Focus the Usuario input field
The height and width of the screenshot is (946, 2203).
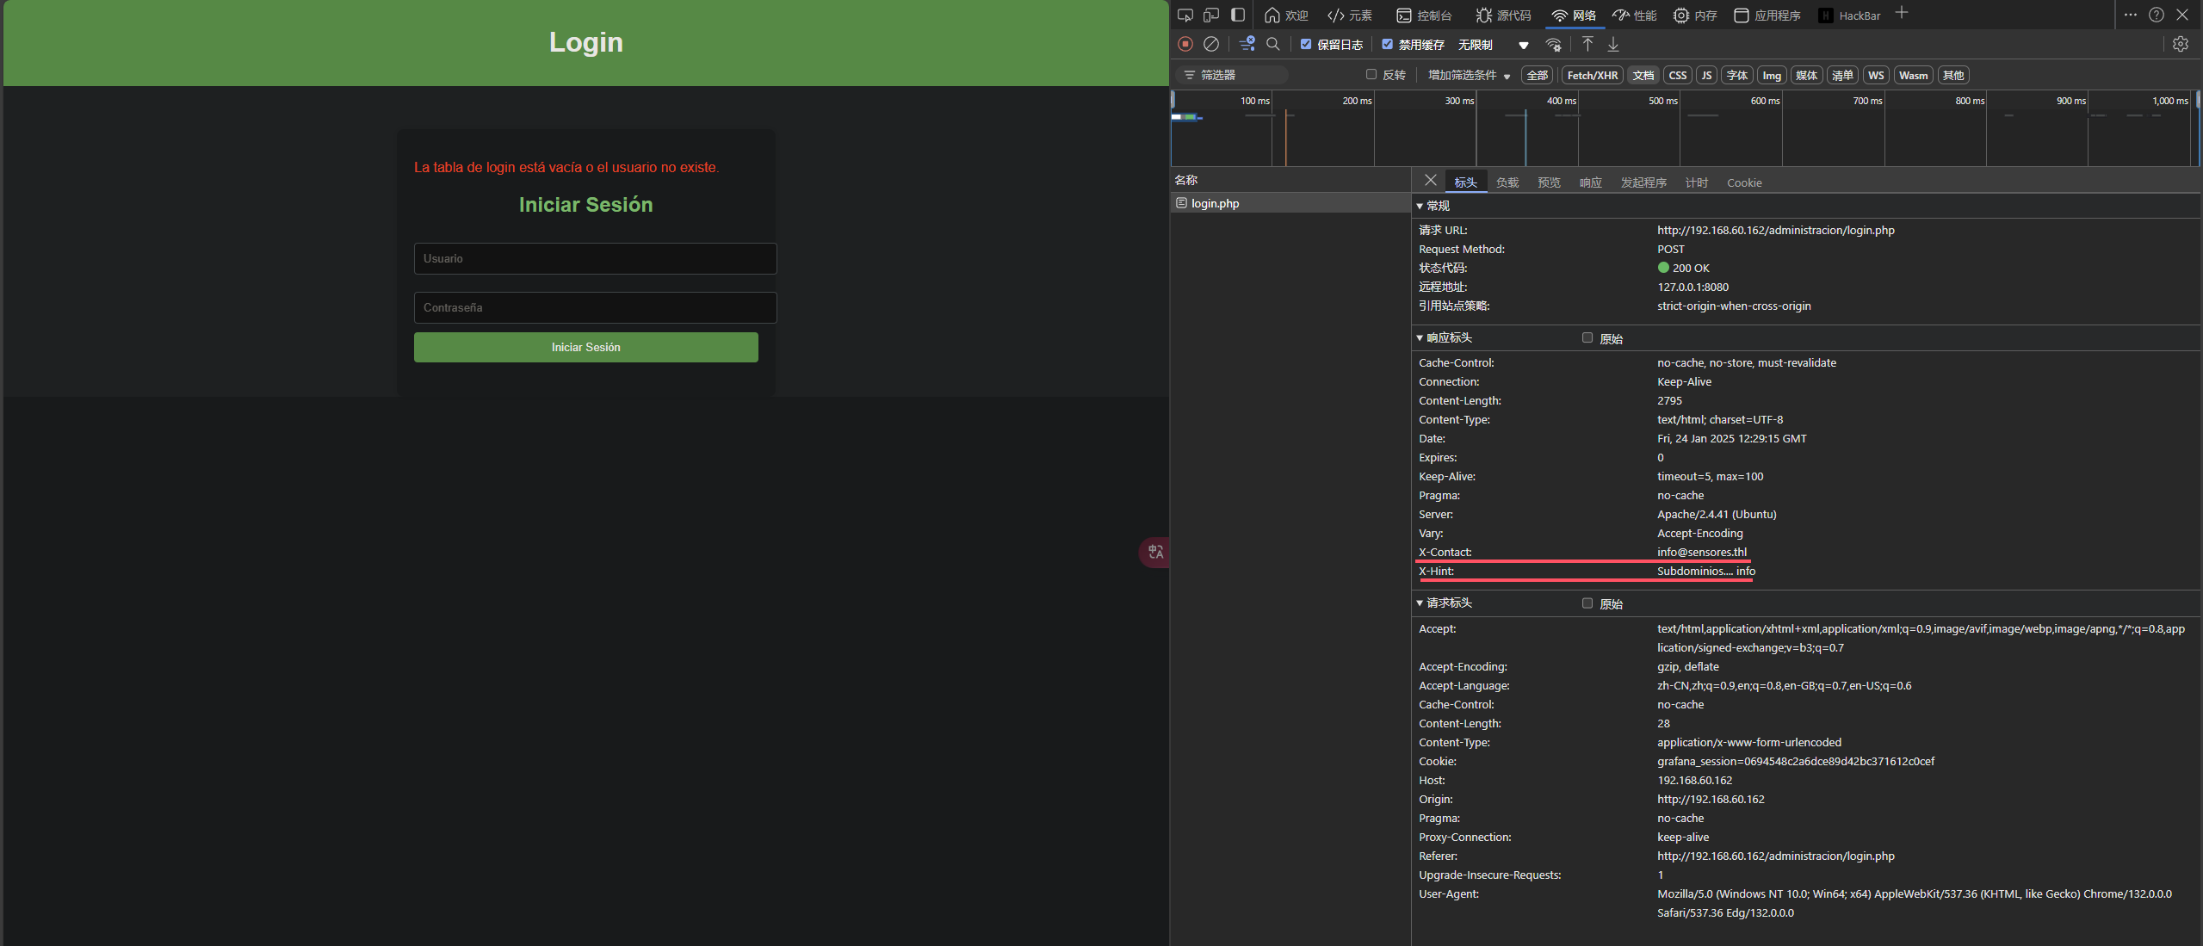click(x=595, y=258)
